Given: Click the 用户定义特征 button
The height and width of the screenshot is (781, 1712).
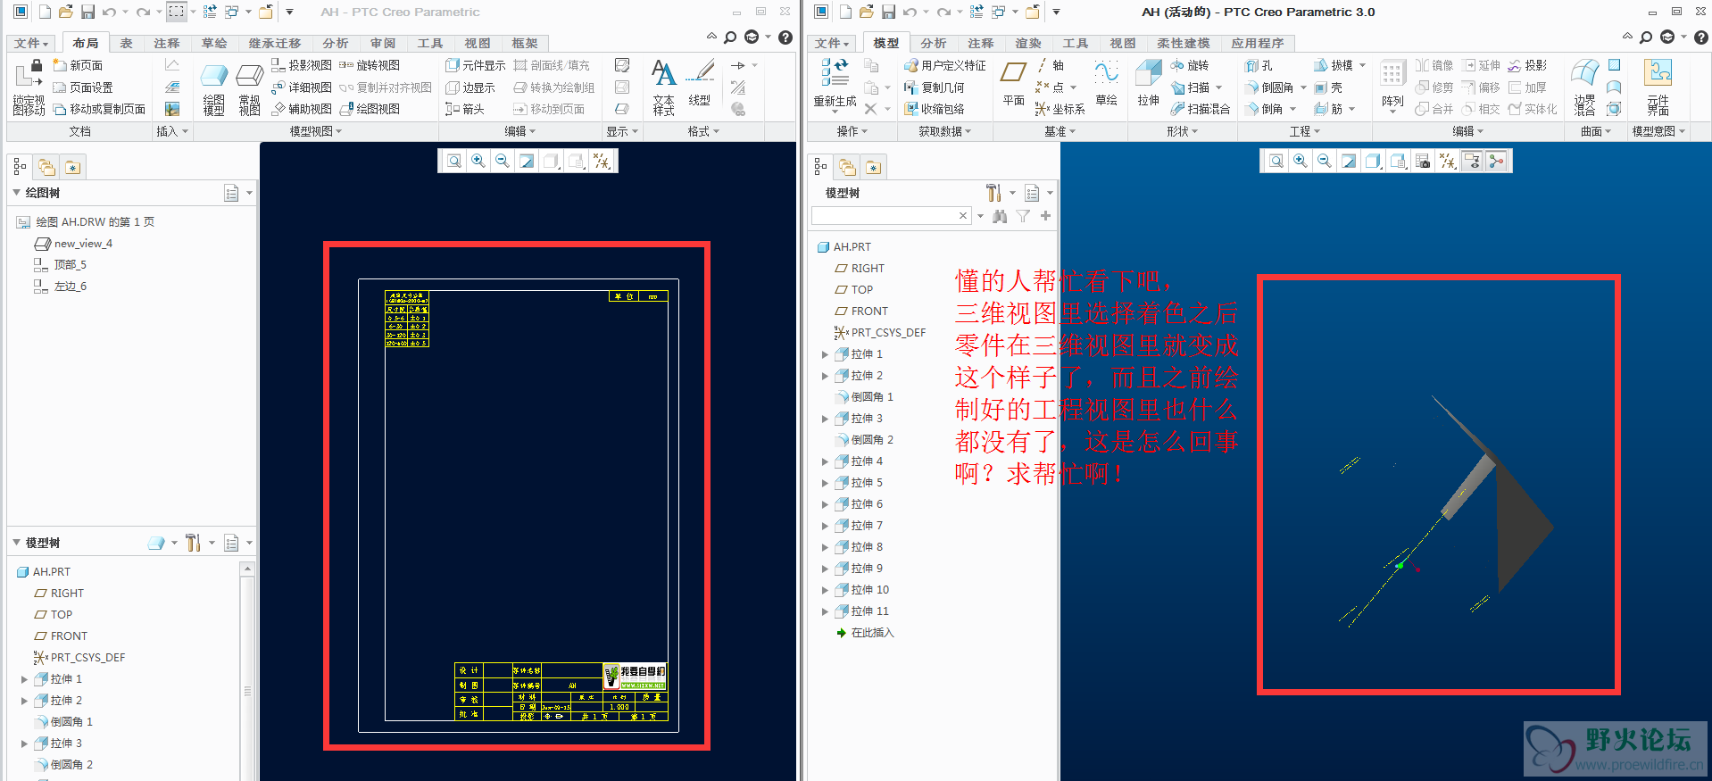Looking at the screenshot, I should (945, 65).
